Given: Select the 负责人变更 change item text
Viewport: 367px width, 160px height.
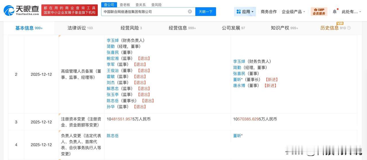Looking at the screenshot, I should [81, 145].
